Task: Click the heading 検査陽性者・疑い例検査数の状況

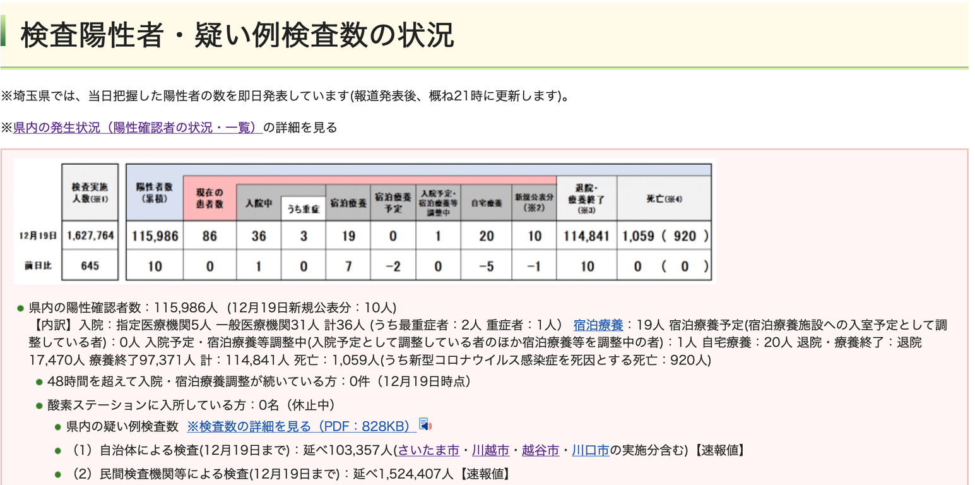Action: pyautogui.click(x=237, y=35)
